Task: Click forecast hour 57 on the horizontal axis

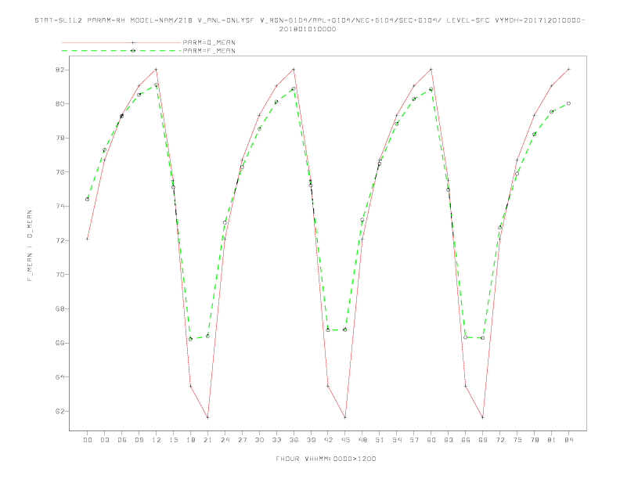Action: [414, 440]
